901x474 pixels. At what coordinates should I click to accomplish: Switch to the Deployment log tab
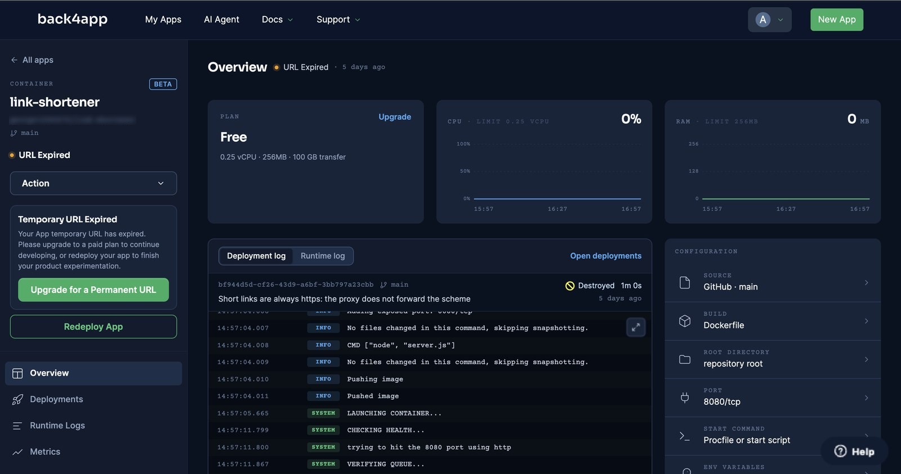tap(256, 256)
